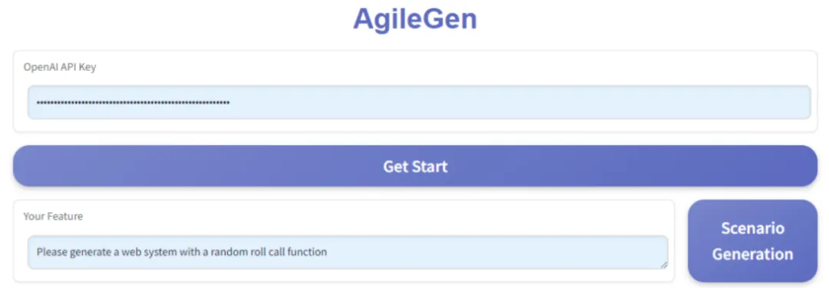The image size is (829, 288).
Task: Focus the Your Feature text area
Action: pyautogui.click(x=348, y=252)
